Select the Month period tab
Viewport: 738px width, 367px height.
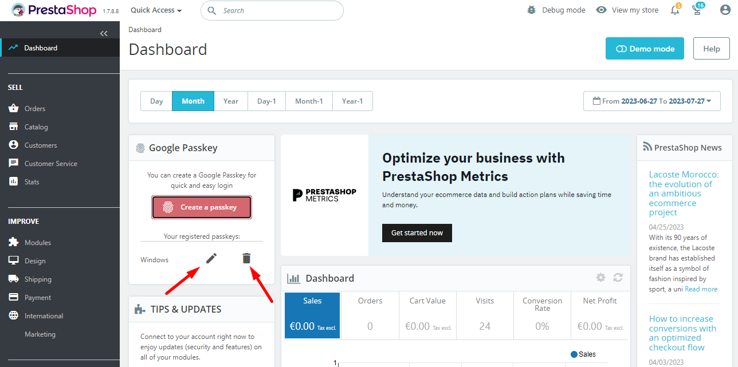click(193, 101)
